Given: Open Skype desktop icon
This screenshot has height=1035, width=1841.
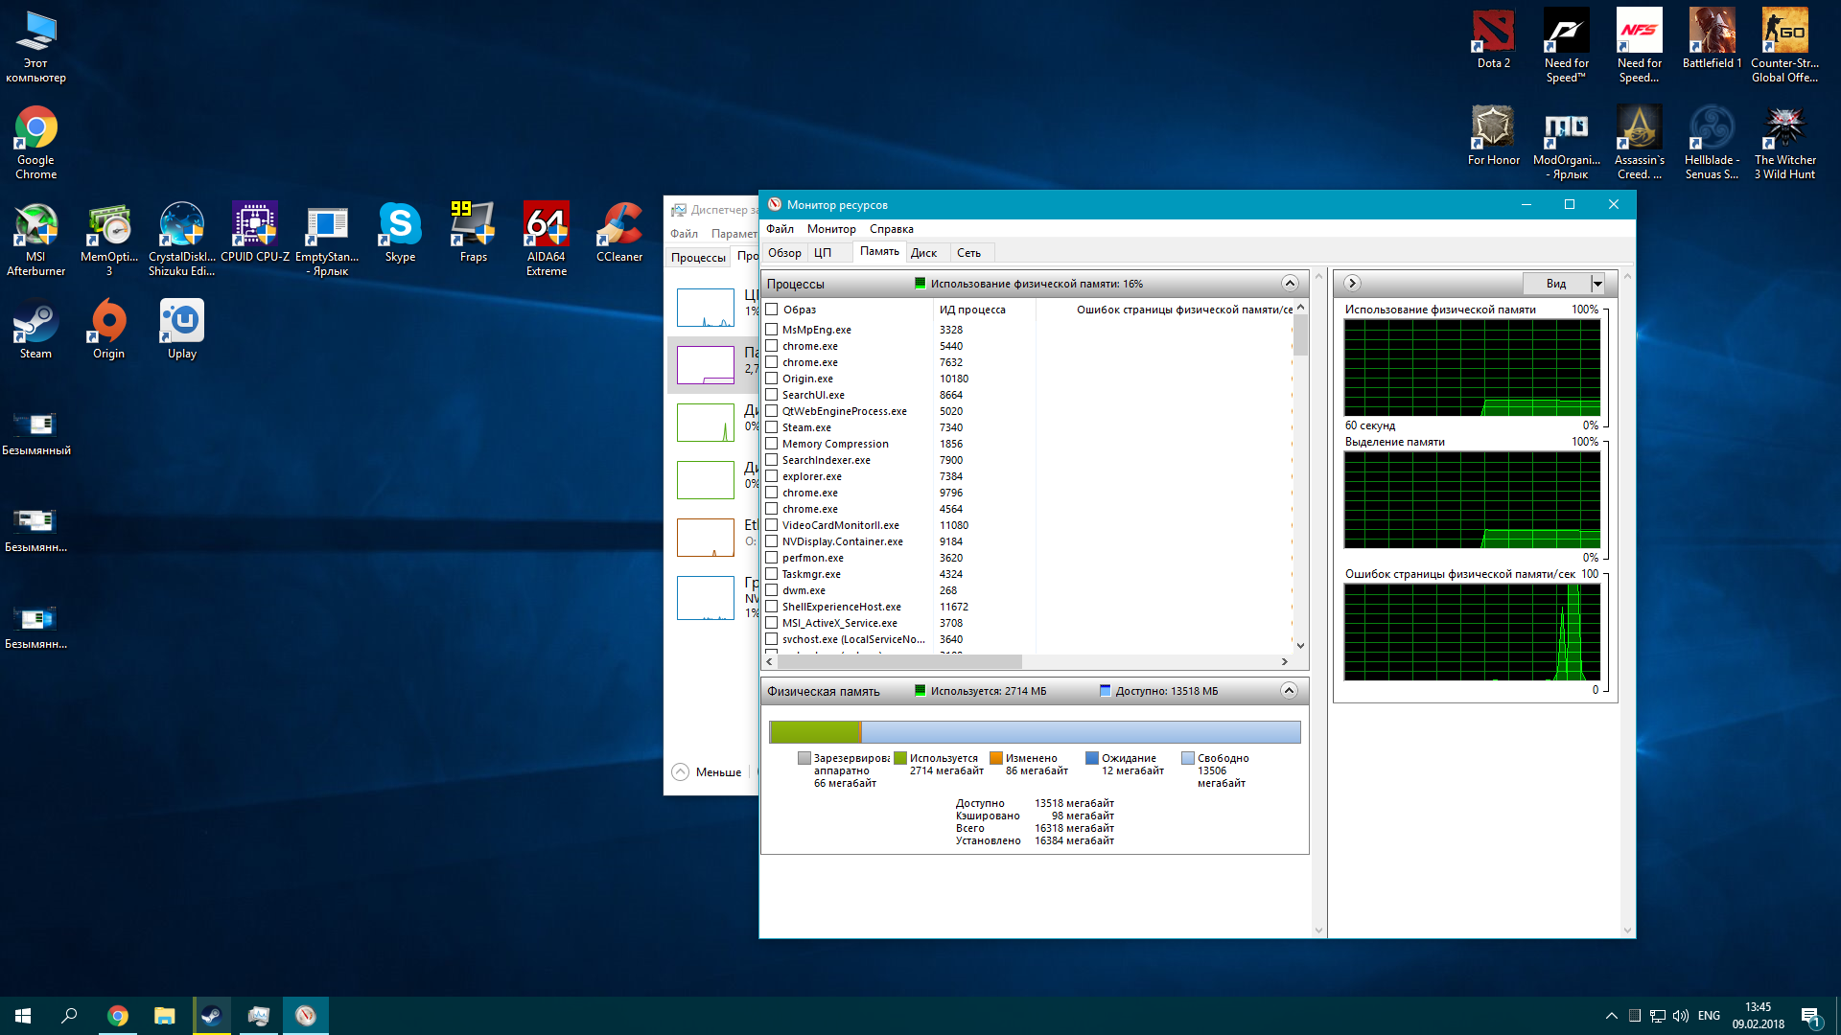Looking at the screenshot, I should 400,233.
